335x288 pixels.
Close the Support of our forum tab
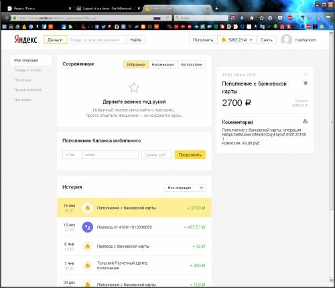point(139,9)
